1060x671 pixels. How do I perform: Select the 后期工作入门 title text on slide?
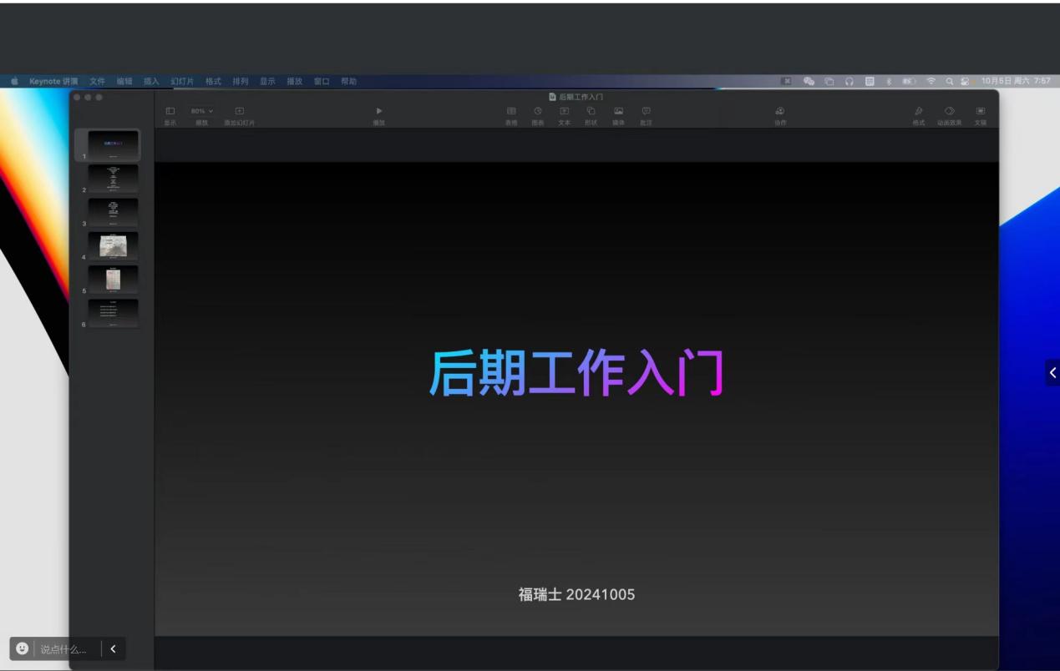point(576,374)
